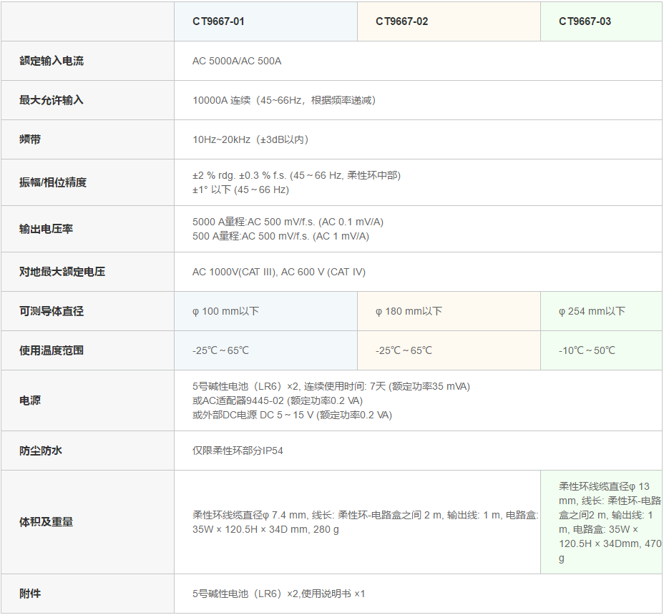Click the 5号碱性电池 连续使用时间 line
The image size is (664, 615).
[331, 386]
